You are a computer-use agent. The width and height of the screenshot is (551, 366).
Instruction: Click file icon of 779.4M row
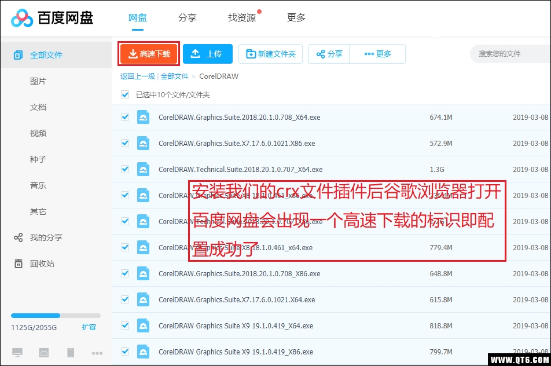(x=143, y=247)
